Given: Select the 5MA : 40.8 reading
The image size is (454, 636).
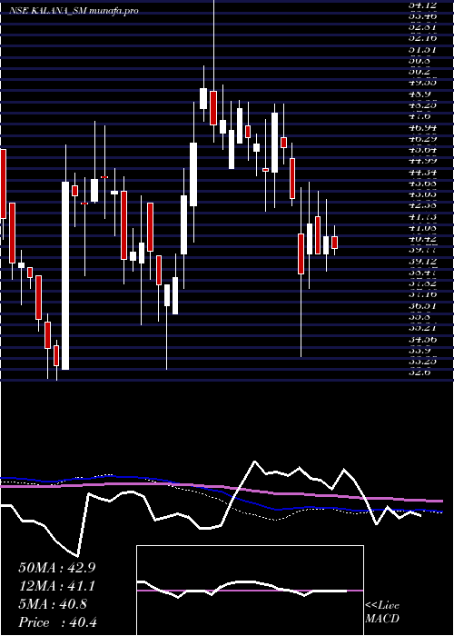Looking at the screenshot, I should coord(53,604).
